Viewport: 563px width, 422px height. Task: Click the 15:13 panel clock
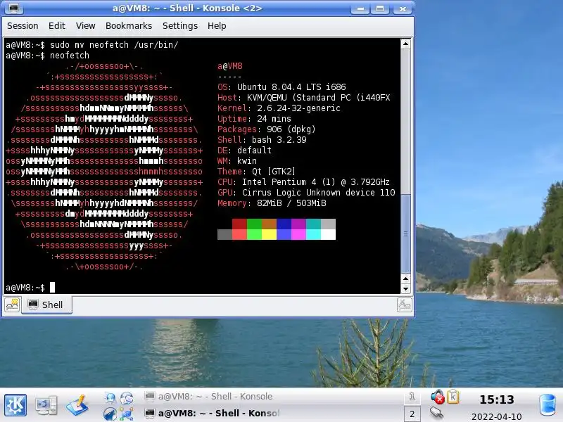point(497,399)
